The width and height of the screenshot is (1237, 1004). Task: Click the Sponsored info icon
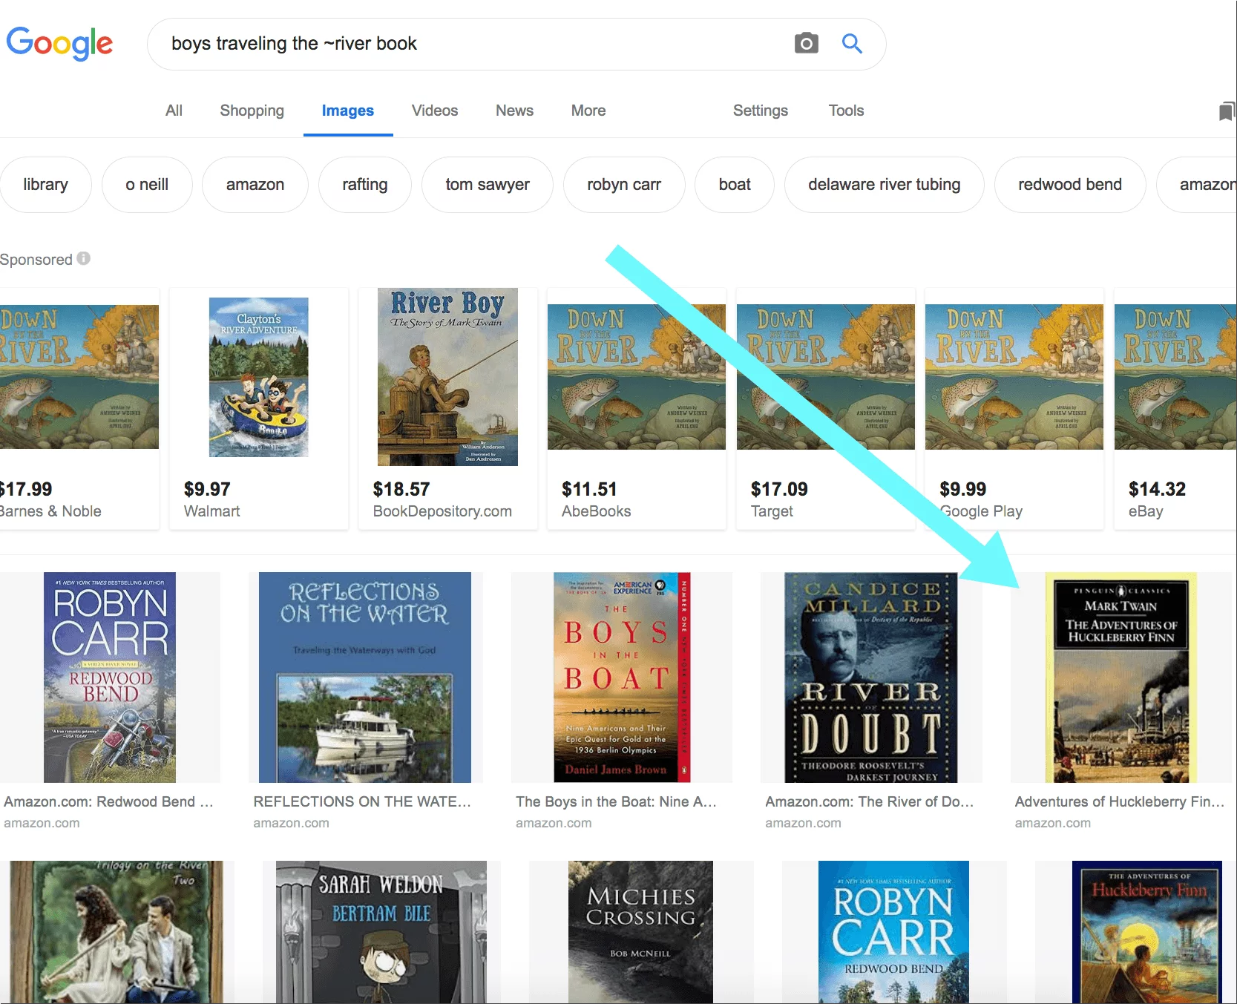pos(84,258)
